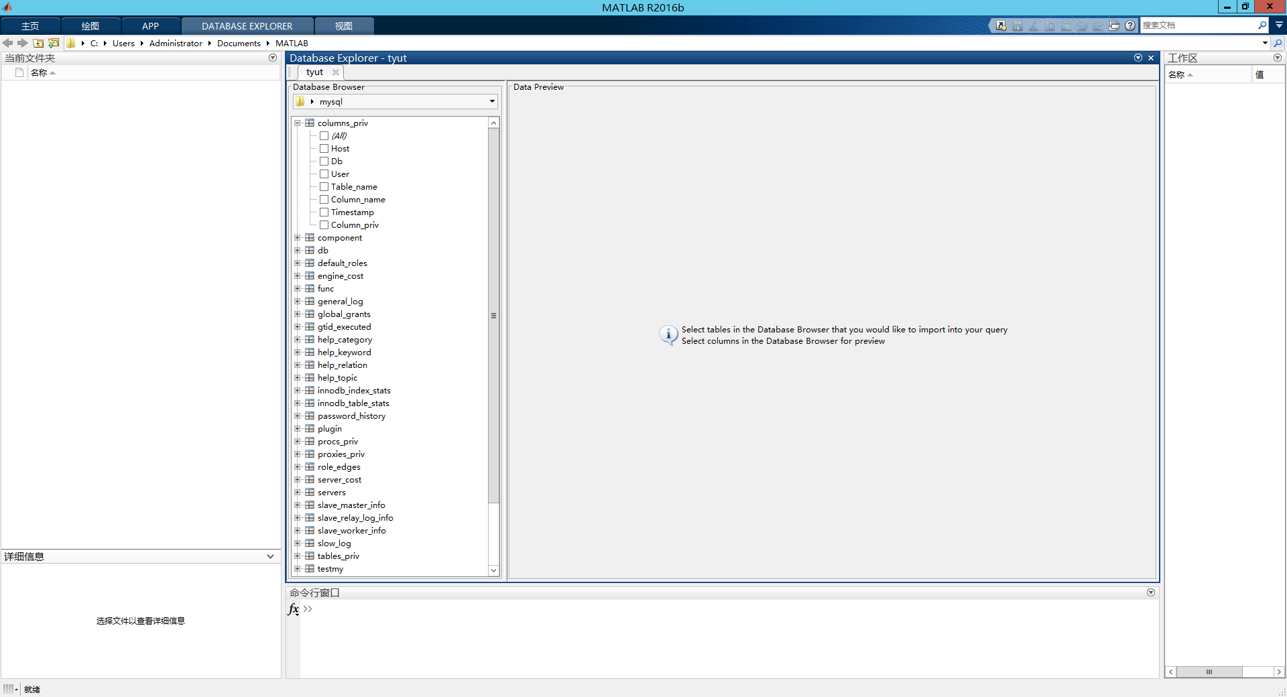1287x697 pixels.
Task: Click the Back navigation arrow icon
Action: [7, 43]
